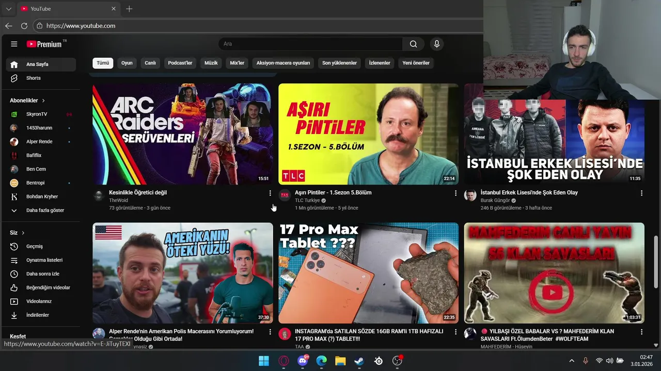This screenshot has height=371, width=661.
Task: Open more options for Aşırı Pintiler video
Action: (455, 193)
